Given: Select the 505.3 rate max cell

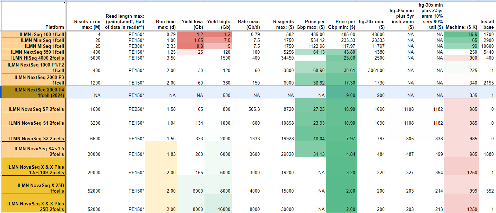Looking at the screenshot, I should (246, 105).
